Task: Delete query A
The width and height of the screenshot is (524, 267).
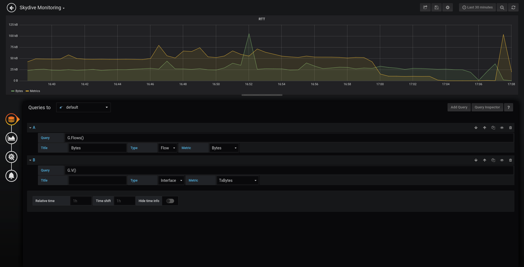Action: click(511, 127)
